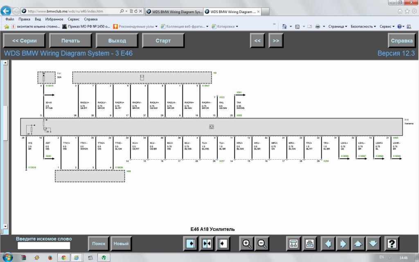Click the split panel layout icon
The width and height of the screenshot is (419, 262).
tap(207, 244)
